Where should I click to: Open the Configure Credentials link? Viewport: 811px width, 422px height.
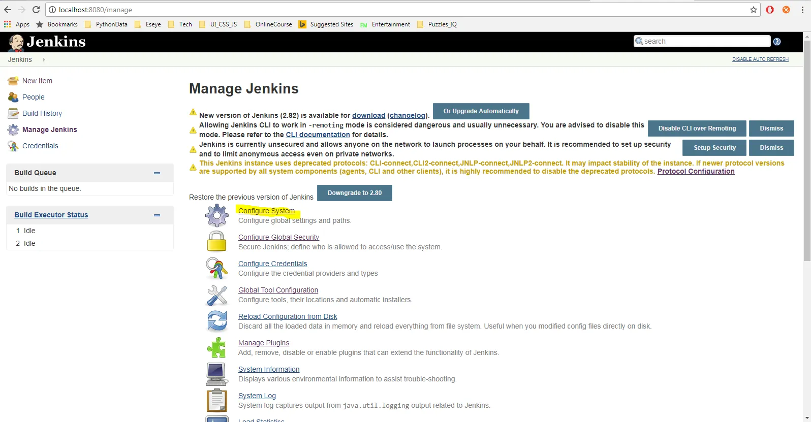[x=272, y=264]
